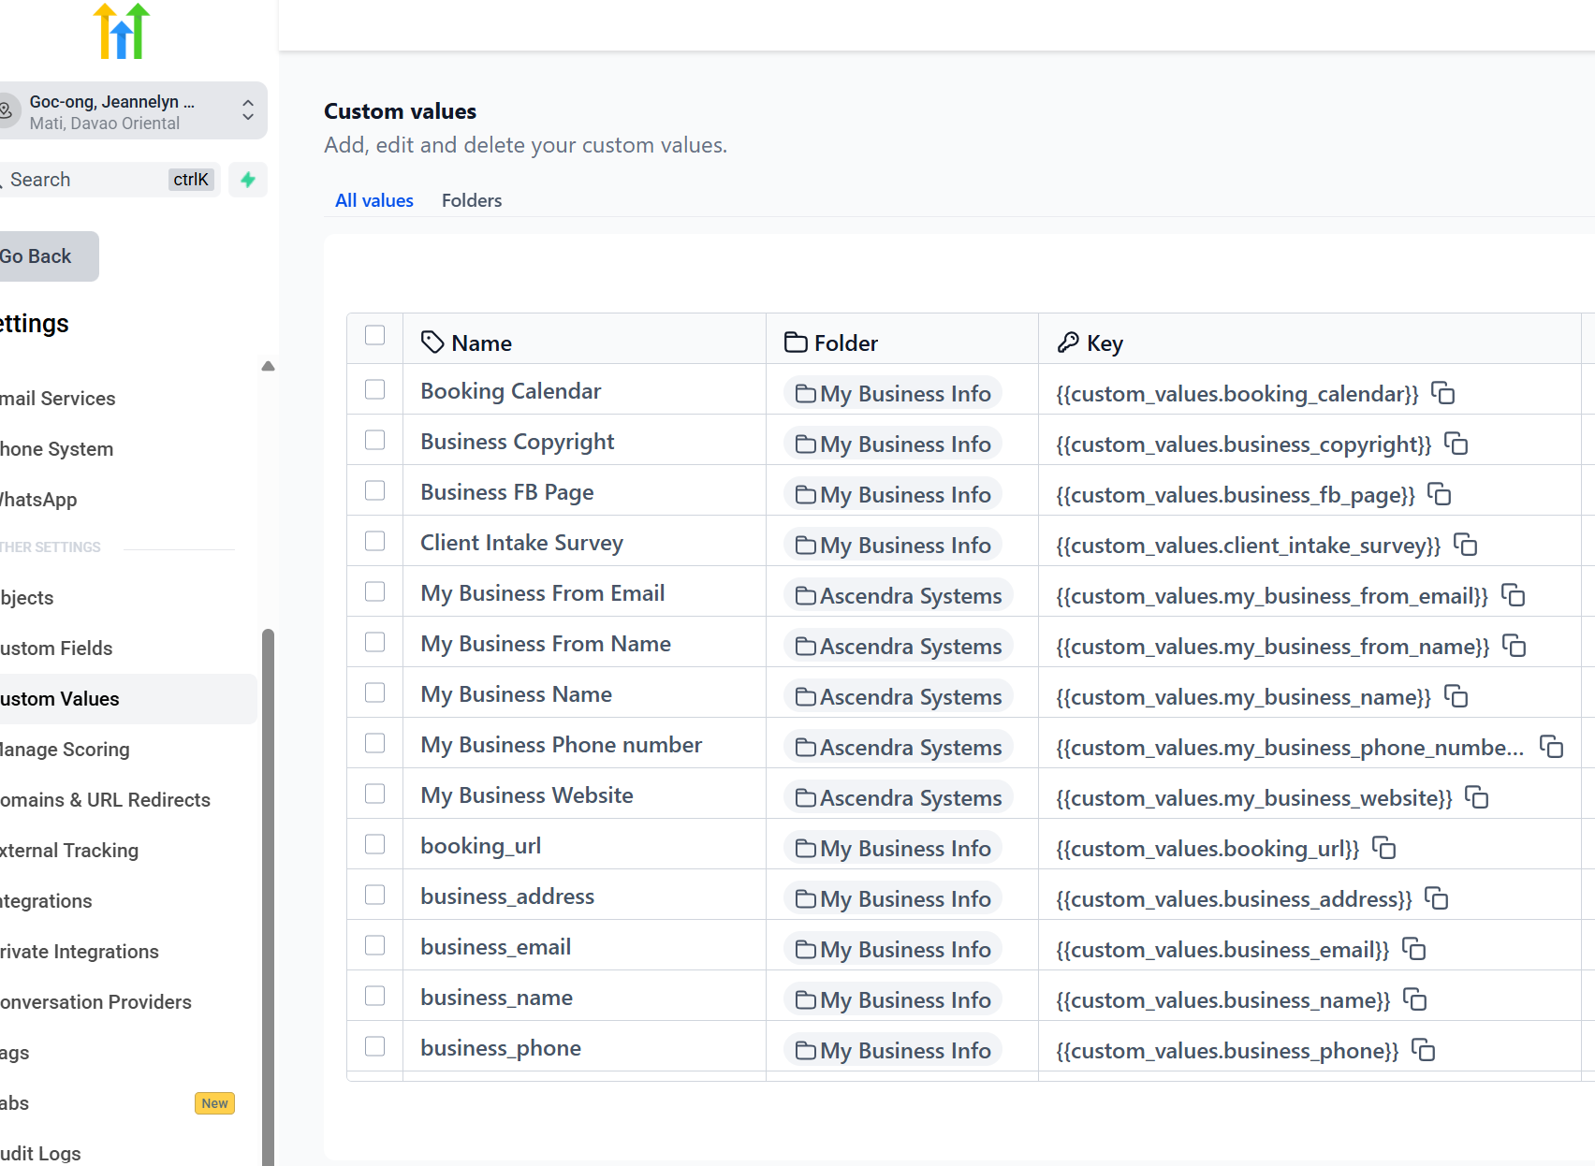Tick the My Business Name checkbox
1595x1166 pixels.
click(x=375, y=692)
